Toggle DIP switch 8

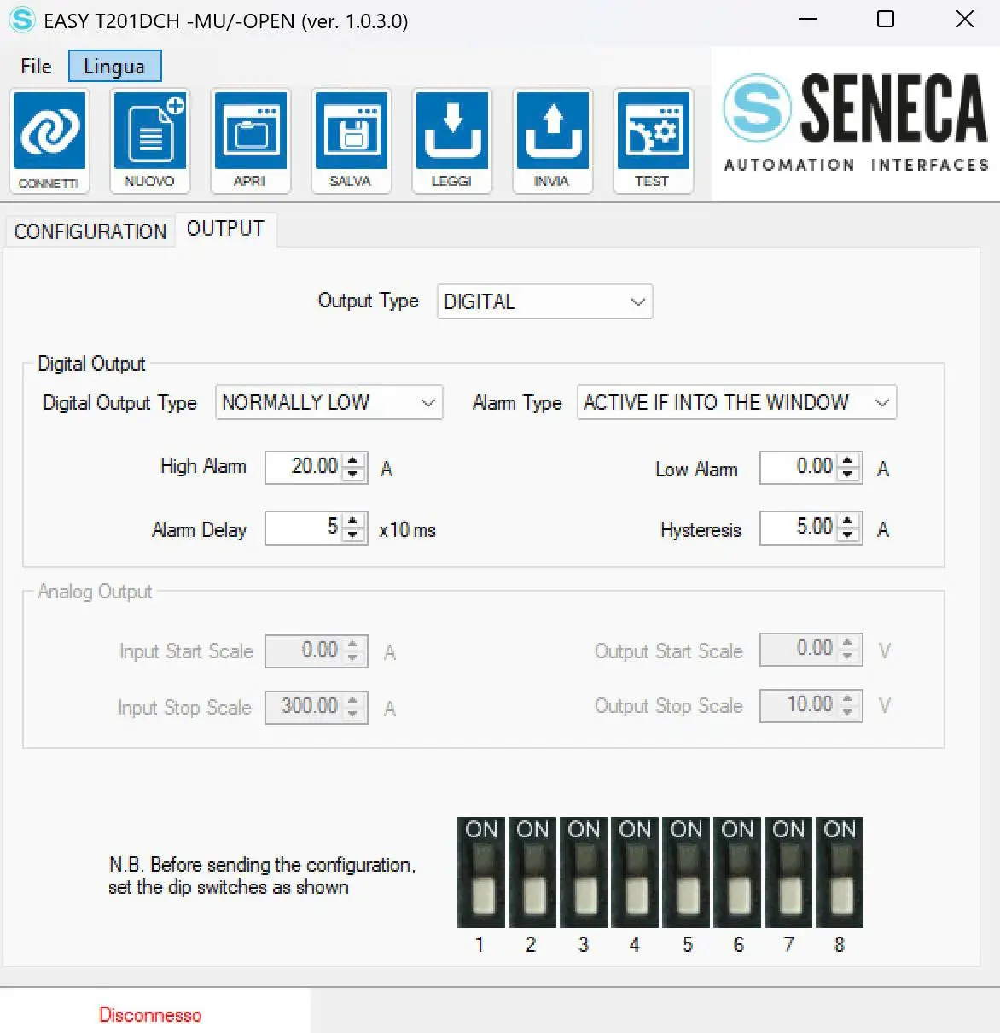pyautogui.click(x=840, y=873)
